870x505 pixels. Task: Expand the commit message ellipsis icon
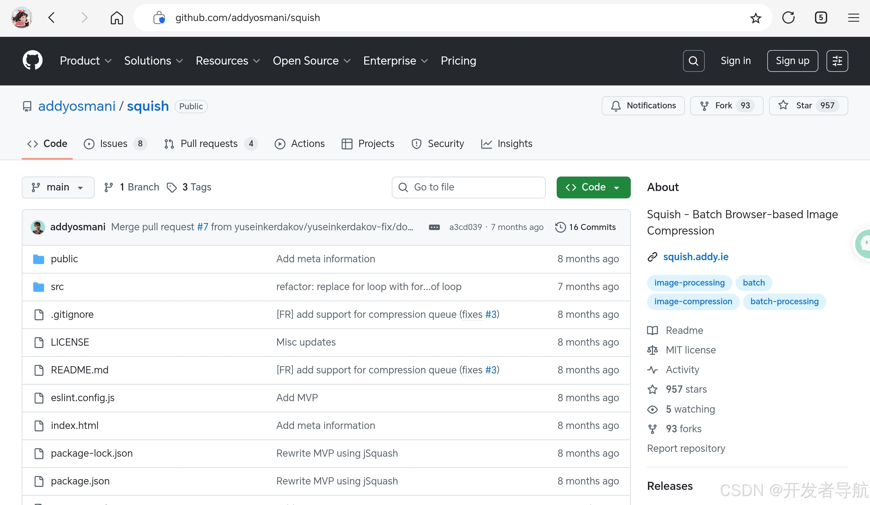pos(434,227)
